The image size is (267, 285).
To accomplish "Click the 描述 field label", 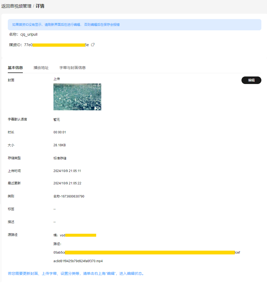I will [x=11, y=222].
